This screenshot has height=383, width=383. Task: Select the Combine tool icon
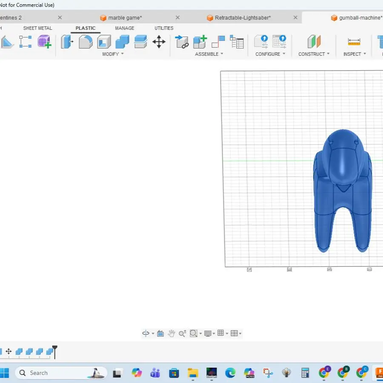(122, 42)
